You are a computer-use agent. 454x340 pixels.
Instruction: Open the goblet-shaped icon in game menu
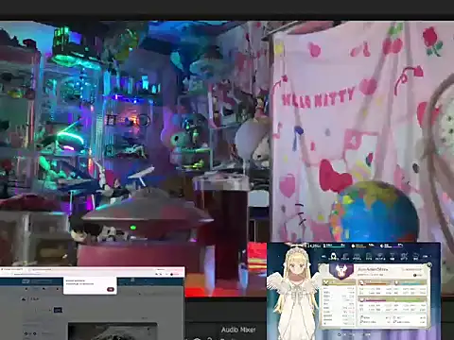(x=392, y=256)
